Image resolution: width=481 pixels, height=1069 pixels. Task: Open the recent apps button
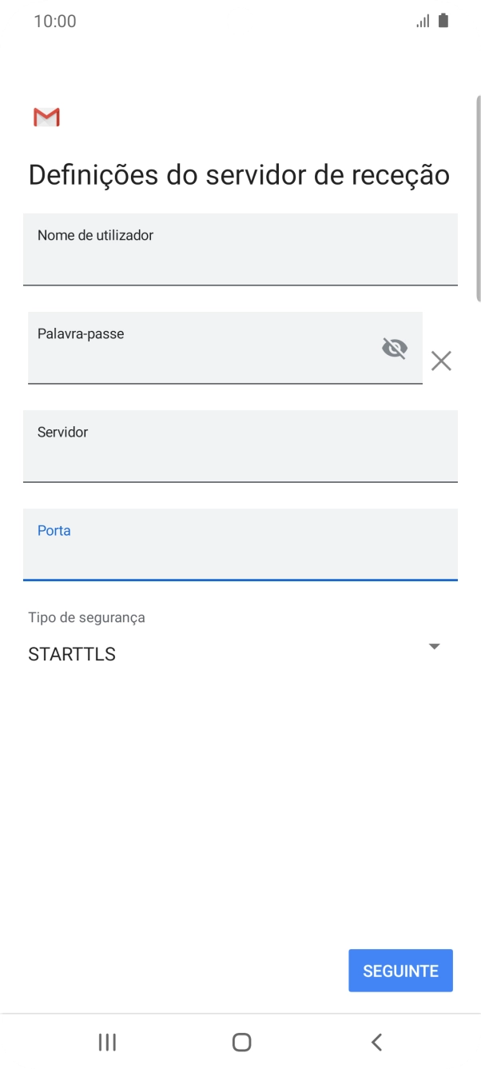point(106,1042)
